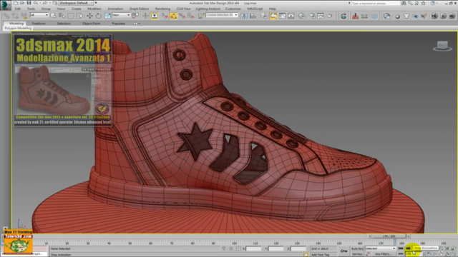Image resolution: width=458 pixels, height=257 pixels.
Task: Click the X coordinate input field
Action: click(x=253, y=248)
